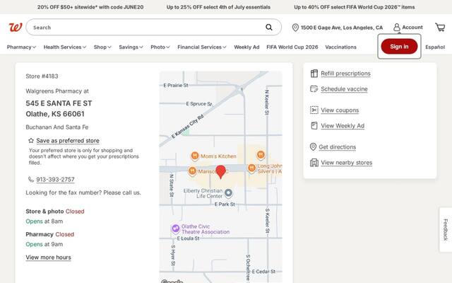Expand the Shop menu
452x283 pixels.
tap(102, 47)
